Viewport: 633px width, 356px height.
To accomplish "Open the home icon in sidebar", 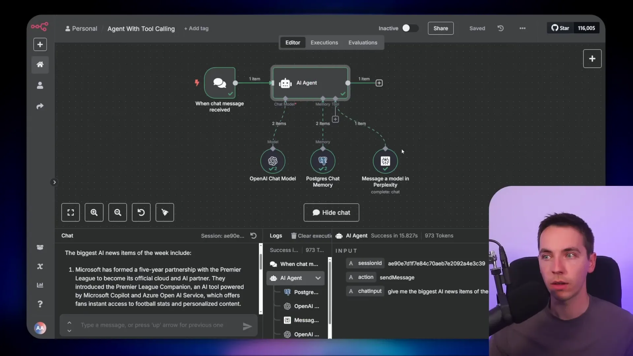I will click(x=40, y=65).
